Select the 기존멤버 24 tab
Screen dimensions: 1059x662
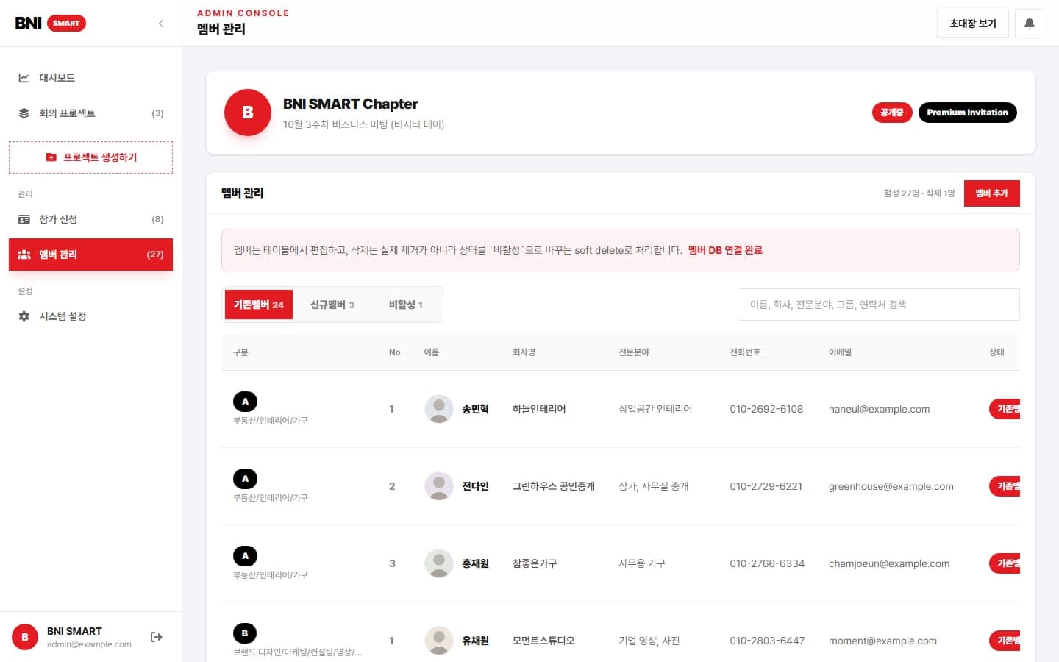[258, 305]
